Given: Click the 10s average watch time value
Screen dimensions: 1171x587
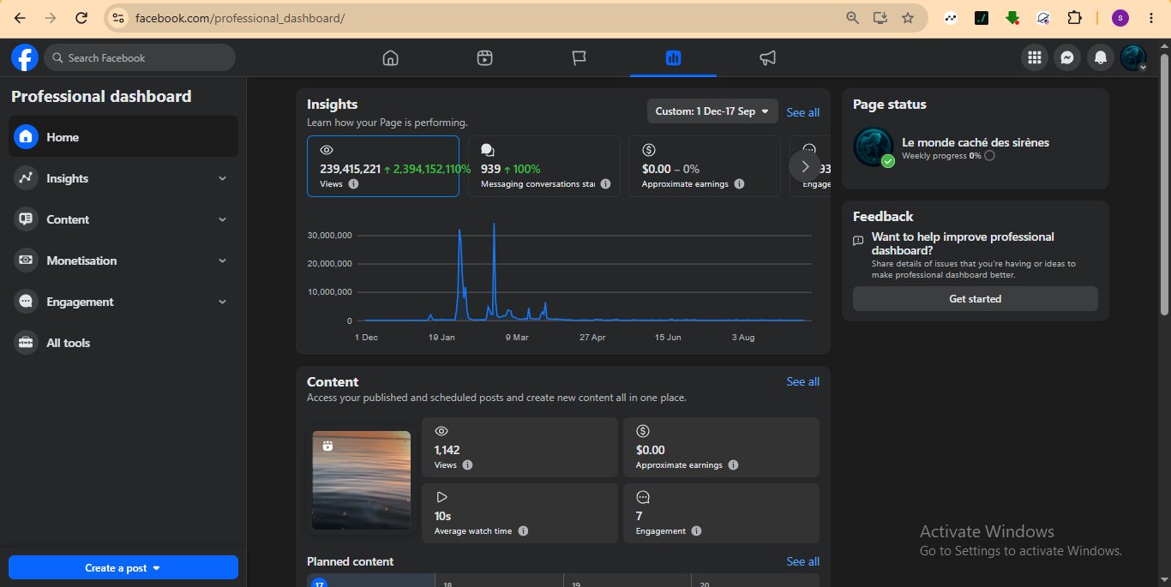Looking at the screenshot, I should point(442,516).
